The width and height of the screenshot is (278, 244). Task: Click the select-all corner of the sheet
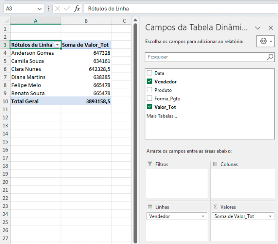click(x=6, y=21)
